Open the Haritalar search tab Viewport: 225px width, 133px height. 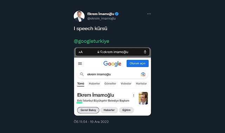coord(141,84)
